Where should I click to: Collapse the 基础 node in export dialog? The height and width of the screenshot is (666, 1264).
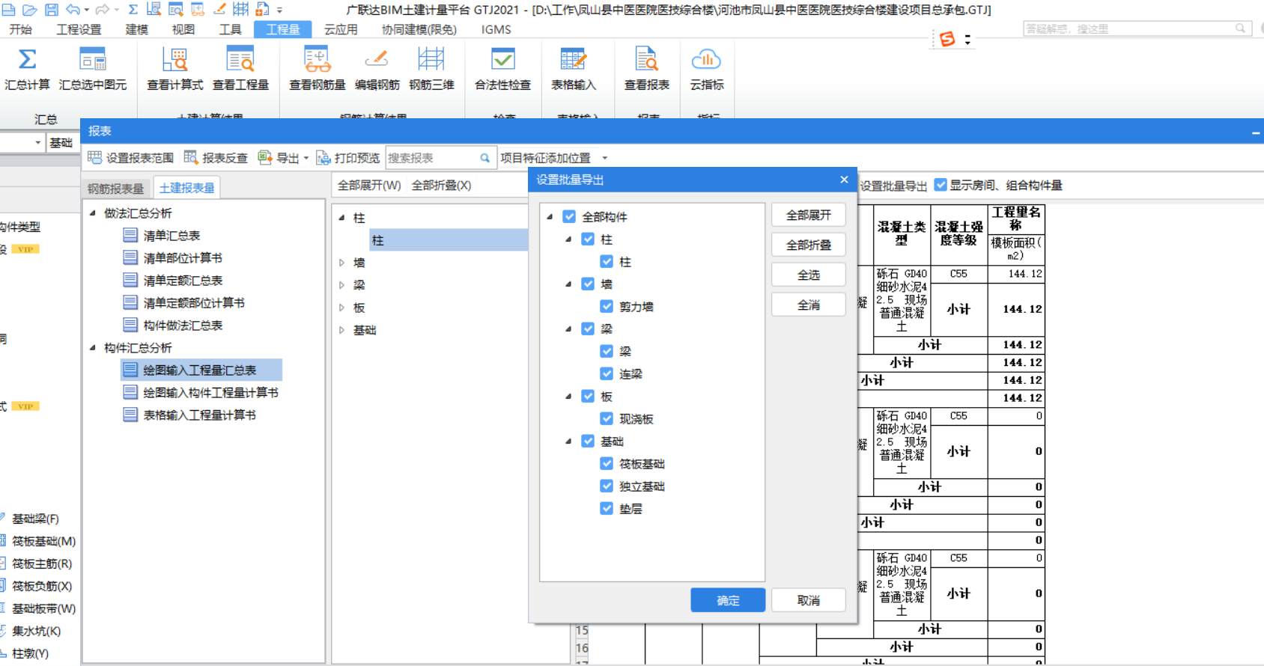click(x=568, y=441)
